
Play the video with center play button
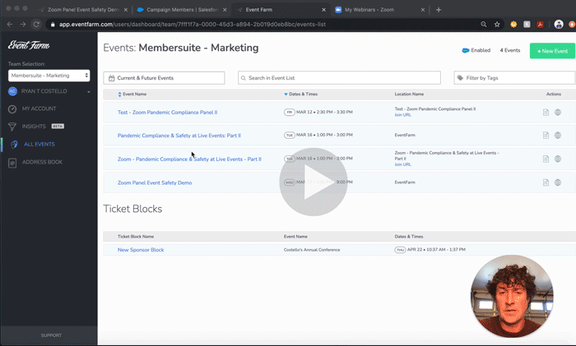tap(314, 182)
